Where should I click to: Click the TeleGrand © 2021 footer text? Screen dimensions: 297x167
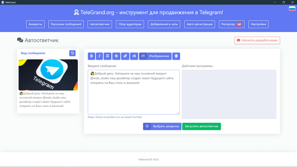coord(148,160)
